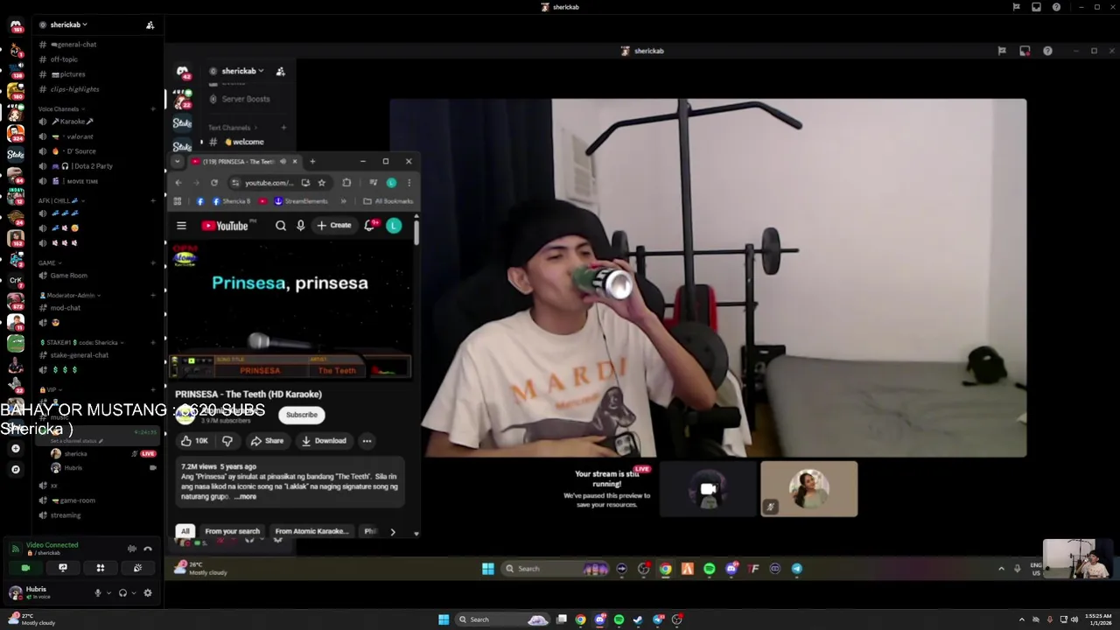Select the PRINSESA tab in streamed Chrome

pyautogui.click(x=244, y=161)
